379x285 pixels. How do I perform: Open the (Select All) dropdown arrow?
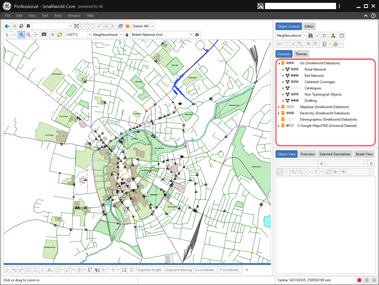pyautogui.click(x=153, y=26)
